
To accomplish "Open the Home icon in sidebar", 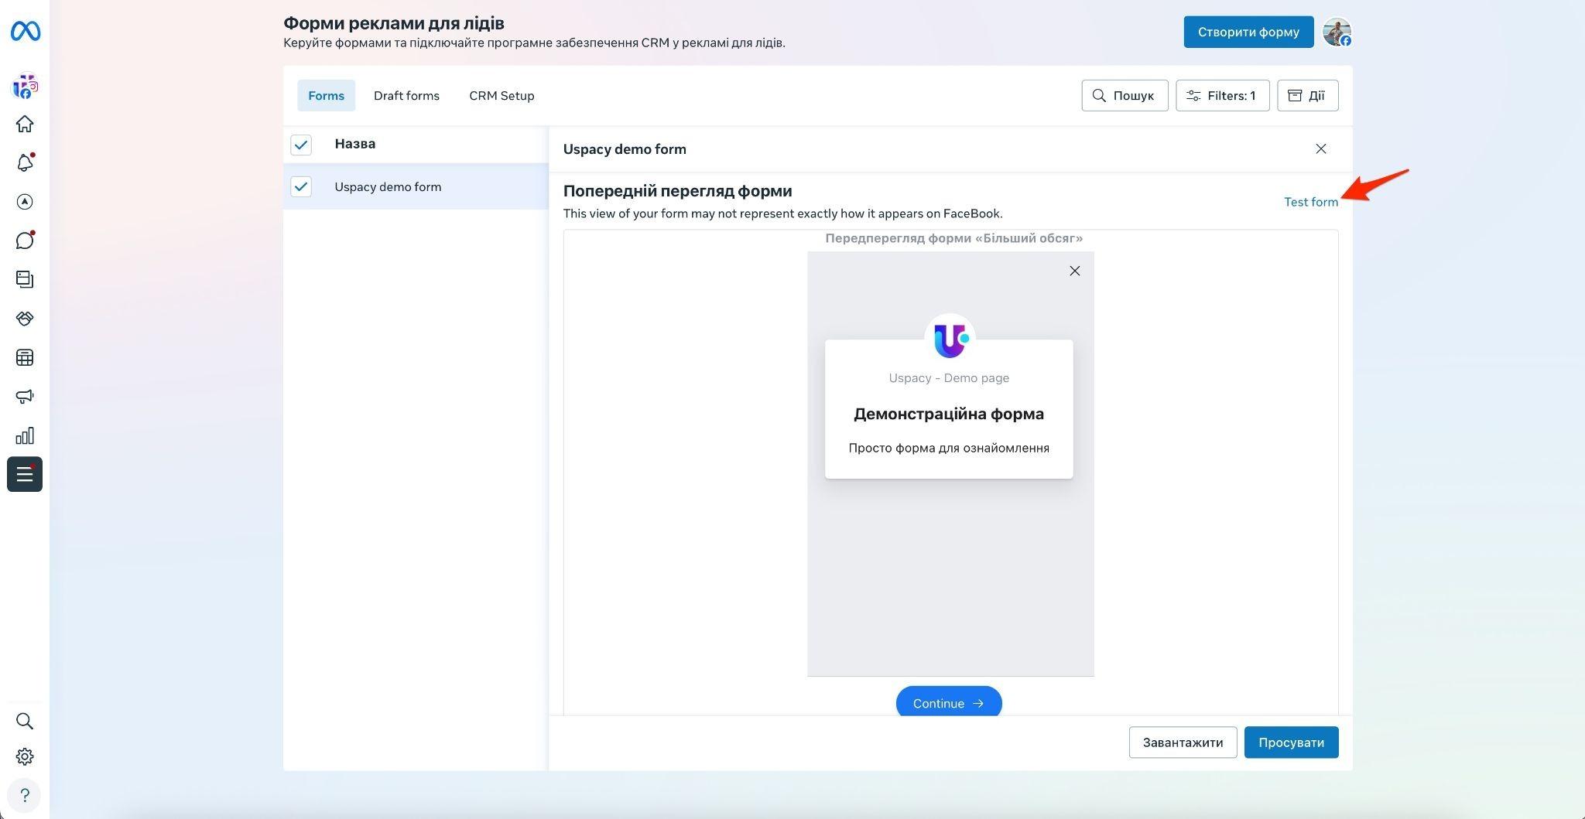I will tap(25, 124).
